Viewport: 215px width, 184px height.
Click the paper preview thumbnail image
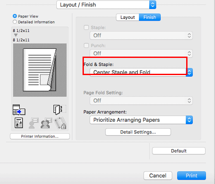tap(40, 70)
